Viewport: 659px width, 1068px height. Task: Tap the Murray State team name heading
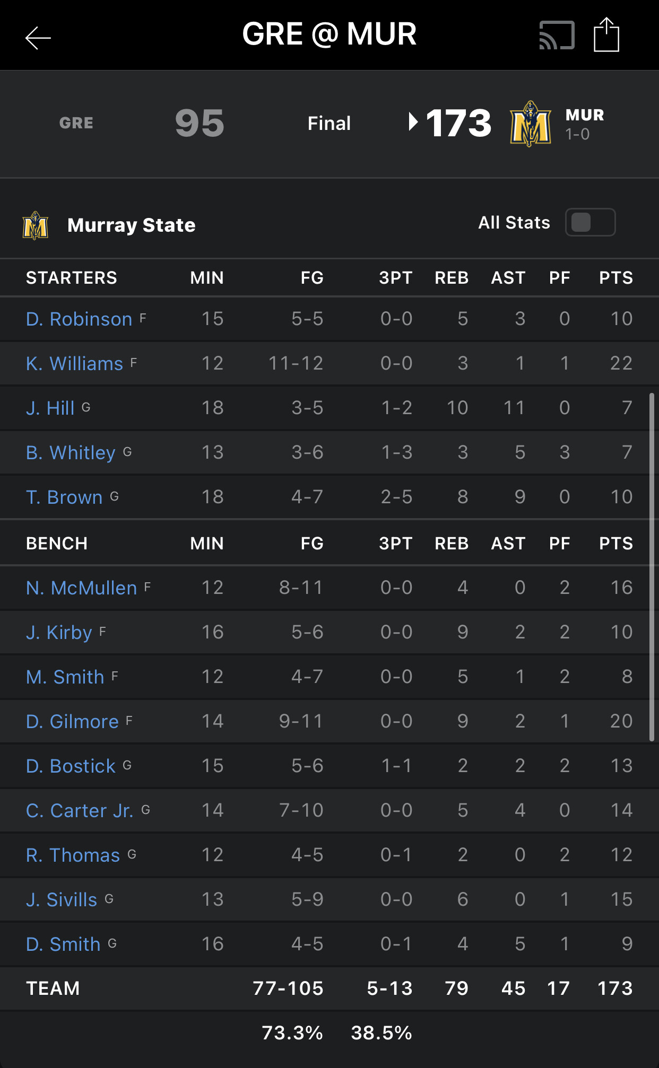point(132,225)
